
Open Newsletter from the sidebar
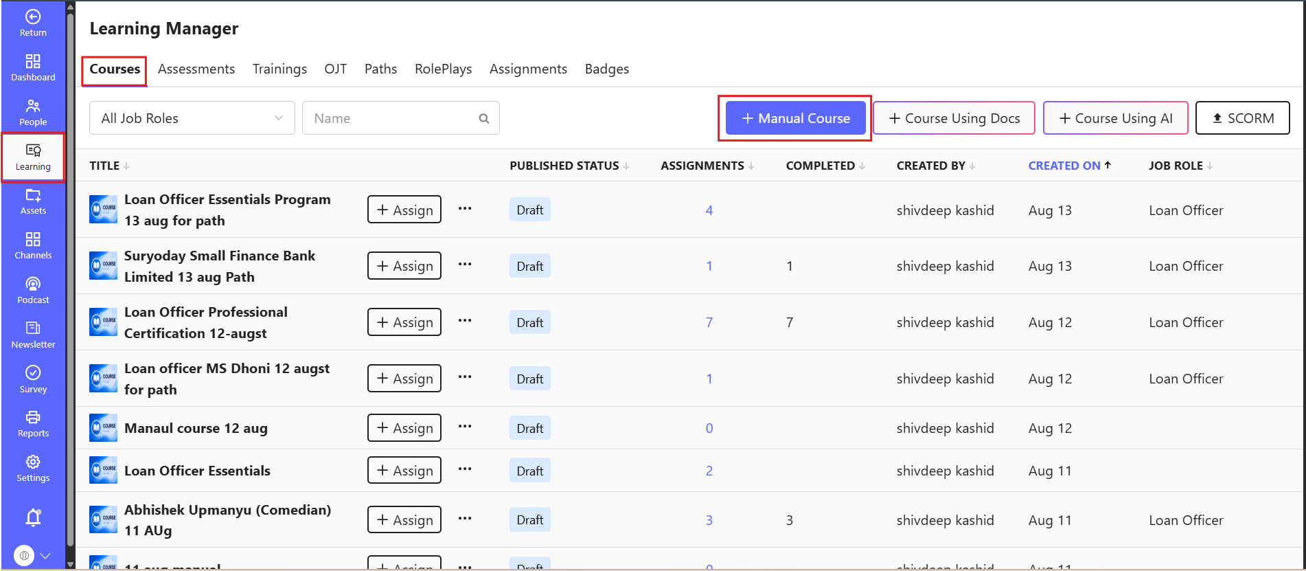33,335
